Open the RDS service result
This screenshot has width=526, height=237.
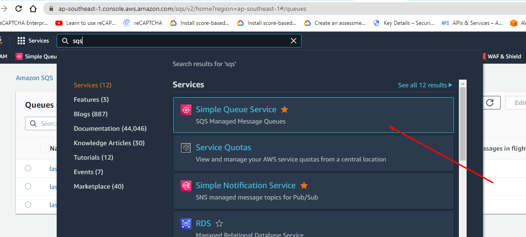pyautogui.click(x=313, y=224)
